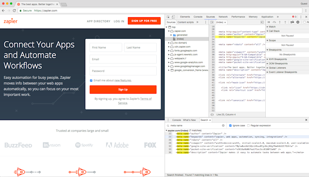Click the First Name field
This screenshot has width=309, height=177.
pos(106,48)
